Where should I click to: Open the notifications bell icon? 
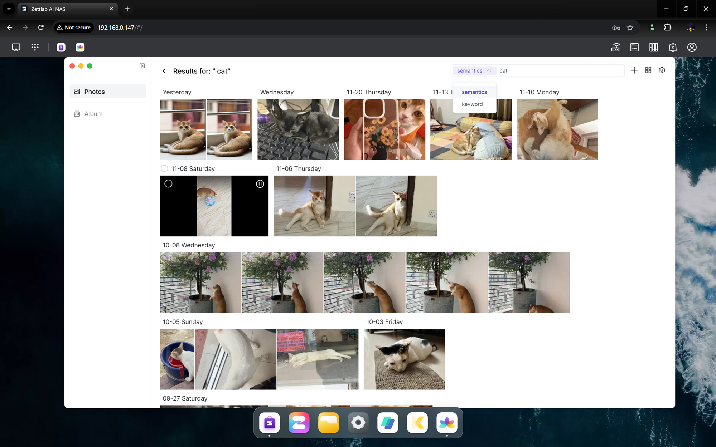673,47
